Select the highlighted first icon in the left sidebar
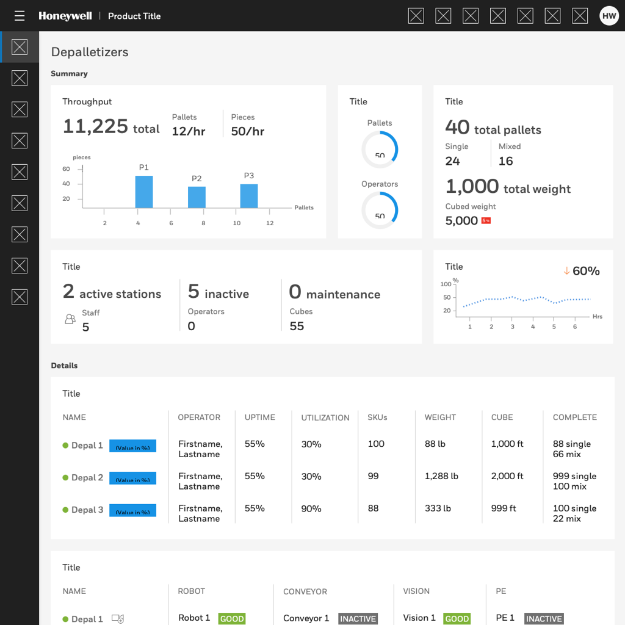Screen dimensions: 625x625 click(20, 47)
